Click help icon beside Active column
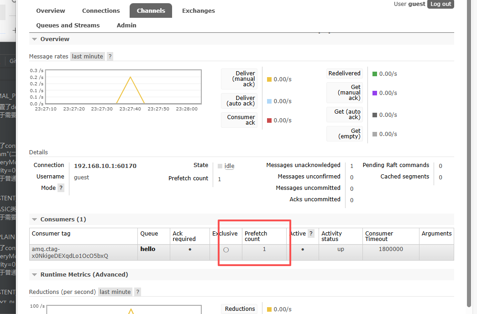This screenshot has height=314, width=477. click(x=311, y=234)
